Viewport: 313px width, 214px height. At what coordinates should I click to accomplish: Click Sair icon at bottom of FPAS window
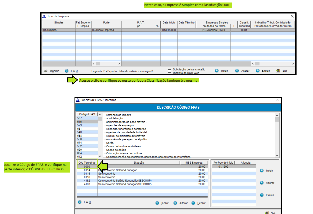tap(267, 213)
